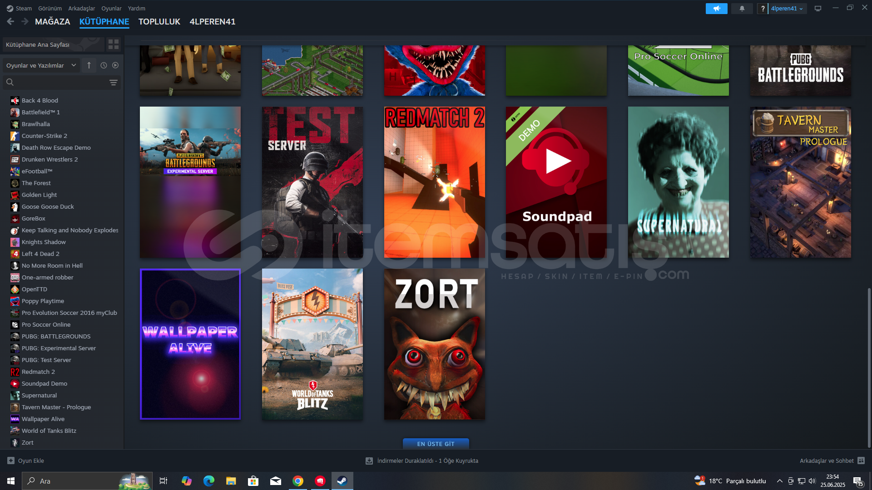Viewport: 872px width, 490px height.
Task: Select the KÜTÜPHANE tab
Action: tap(104, 21)
